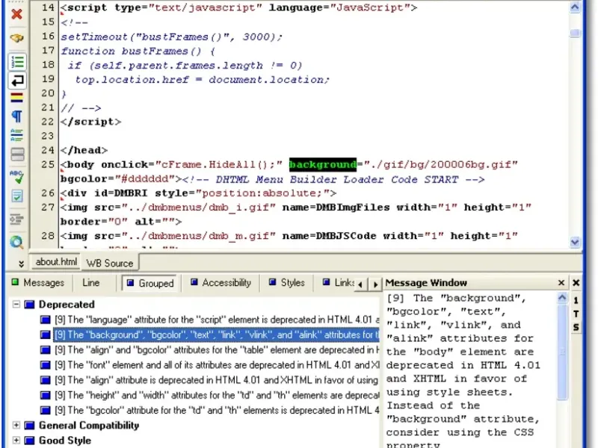The width and height of the screenshot is (598, 448).
Task: Click the editor scrollbar down arrow
Action: (575, 241)
